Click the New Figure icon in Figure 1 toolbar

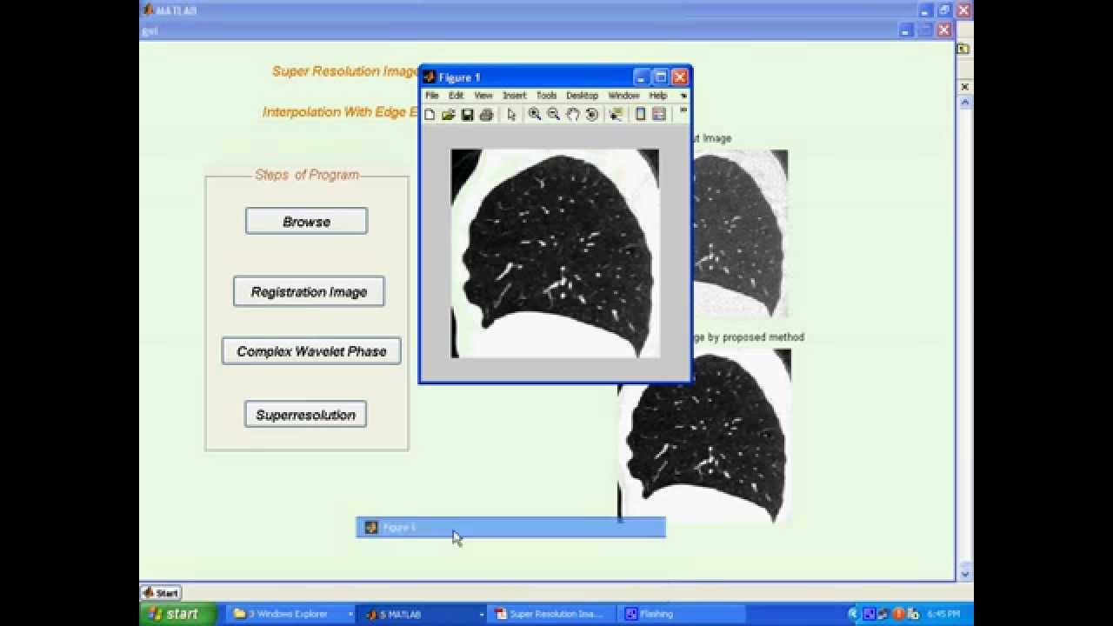(430, 115)
